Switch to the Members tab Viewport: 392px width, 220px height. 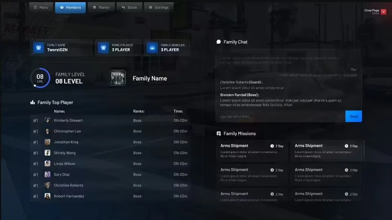pyautogui.click(x=70, y=7)
